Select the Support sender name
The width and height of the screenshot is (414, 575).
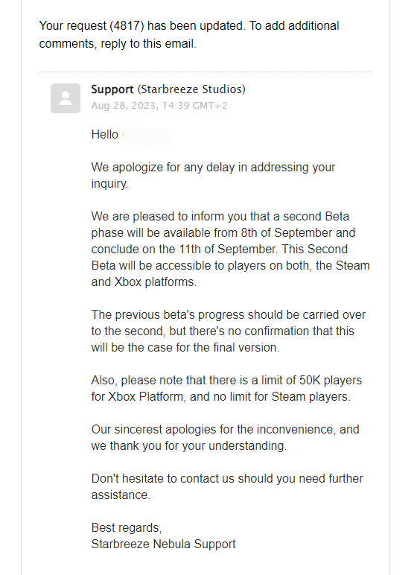click(112, 89)
